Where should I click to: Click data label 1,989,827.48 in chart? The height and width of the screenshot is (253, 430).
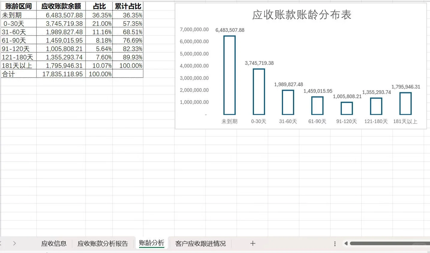point(288,85)
